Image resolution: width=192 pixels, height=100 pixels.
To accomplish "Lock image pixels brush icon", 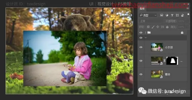I will (x=153, y=27).
